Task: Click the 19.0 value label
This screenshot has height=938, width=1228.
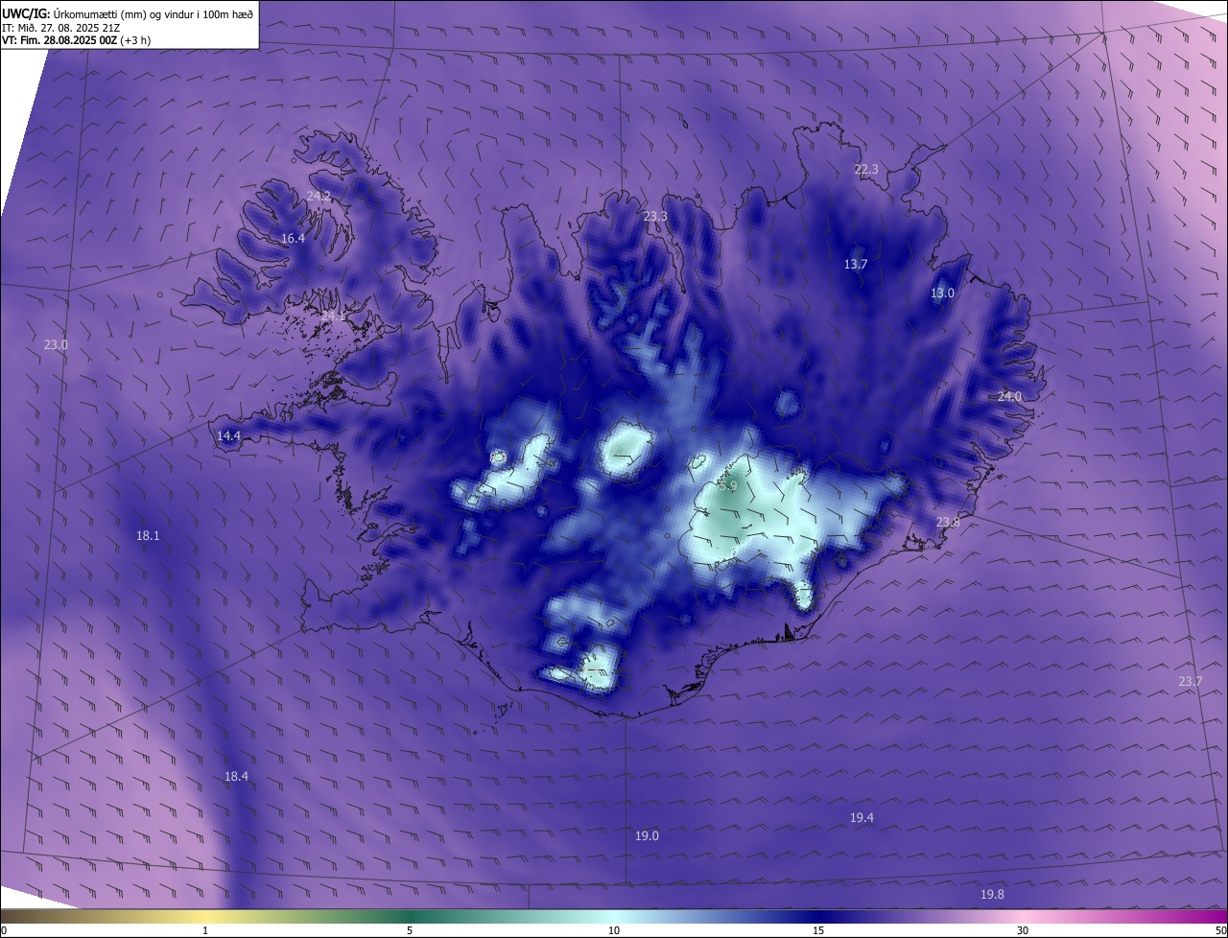Action: [x=647, y=835]
